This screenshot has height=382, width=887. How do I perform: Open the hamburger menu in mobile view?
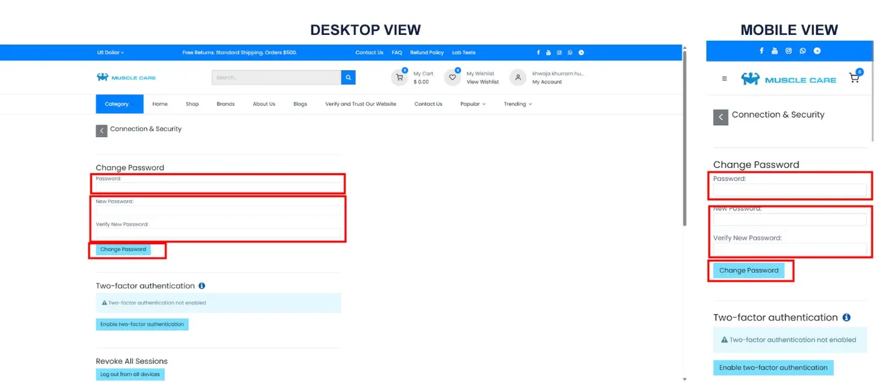[x=724, y=79]
